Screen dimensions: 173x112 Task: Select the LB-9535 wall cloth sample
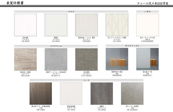(56, 25)
